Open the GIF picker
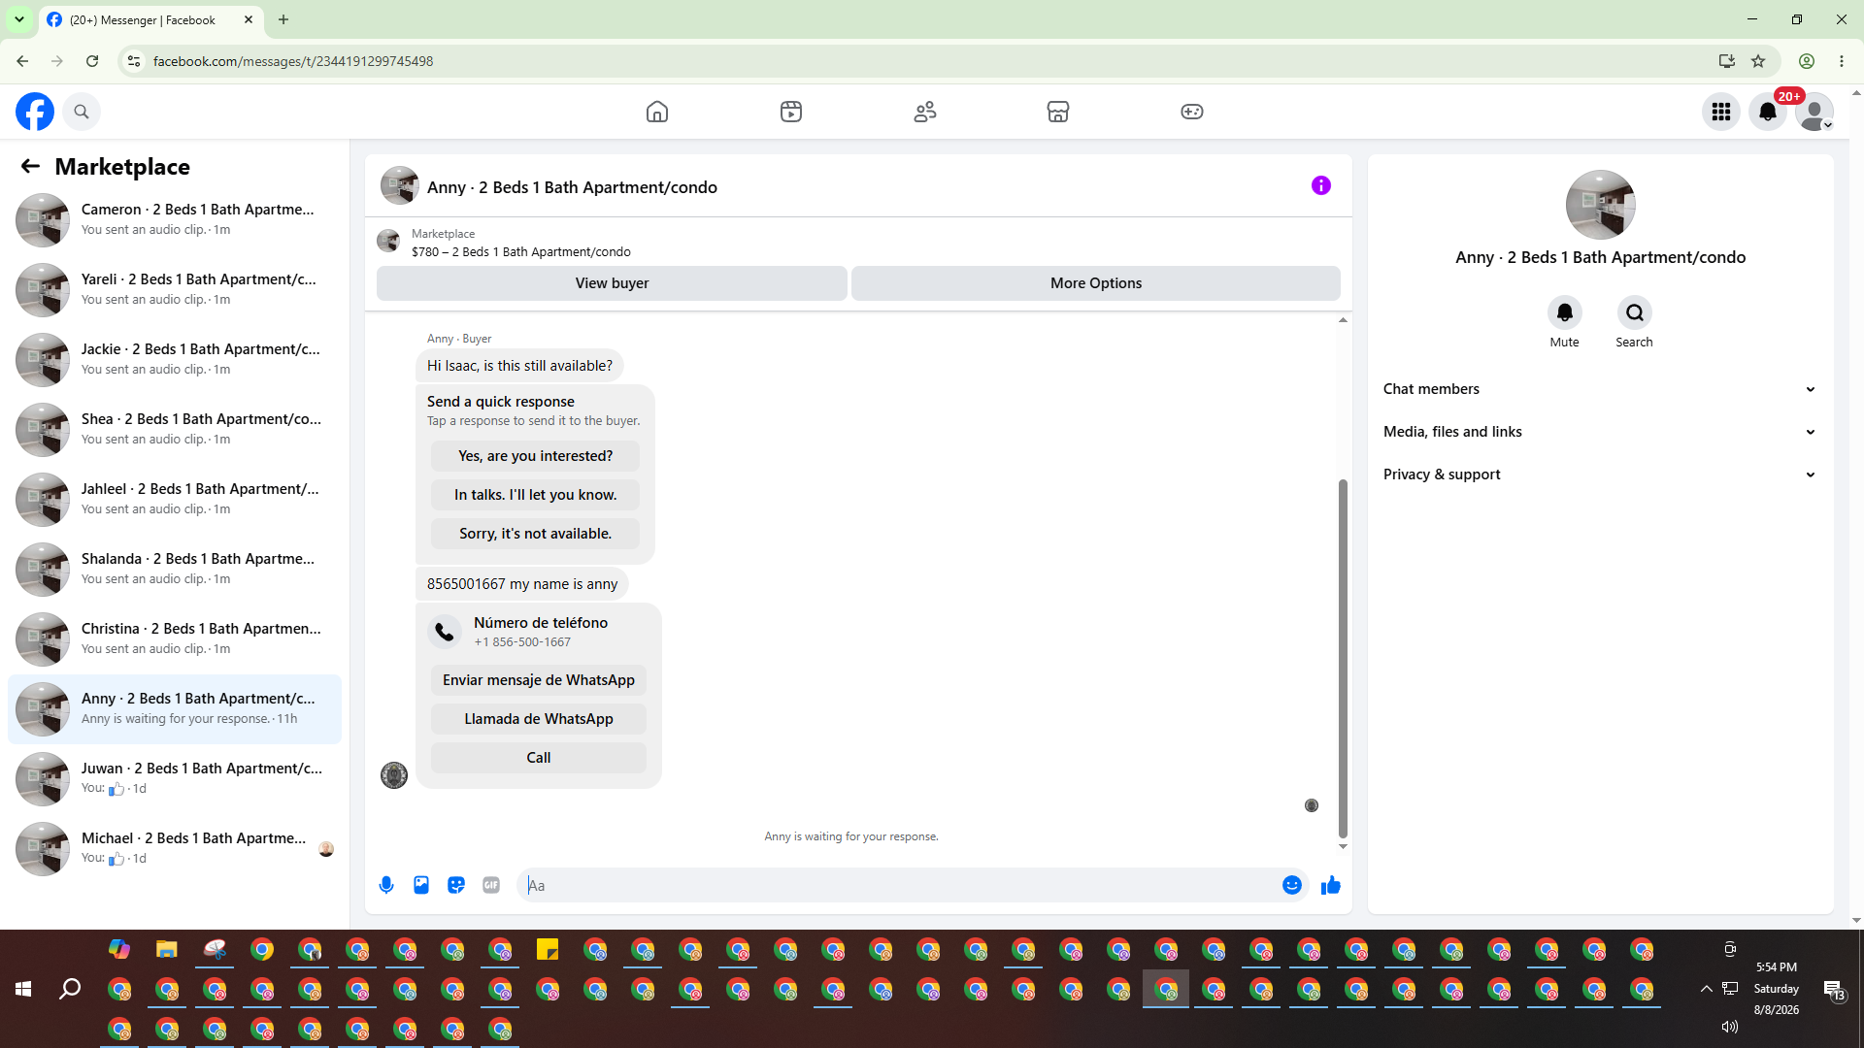 (491, 885)
